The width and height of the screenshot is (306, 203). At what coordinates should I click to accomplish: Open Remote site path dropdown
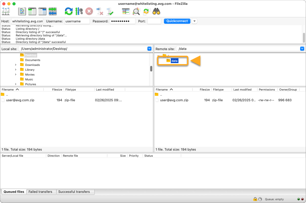[x=302, y=49]
